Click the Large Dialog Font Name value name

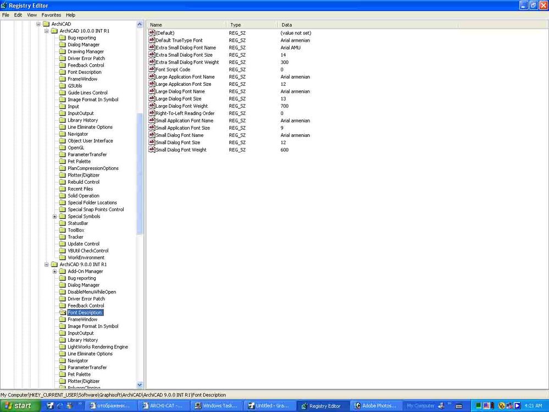click(x=180, y=91)
